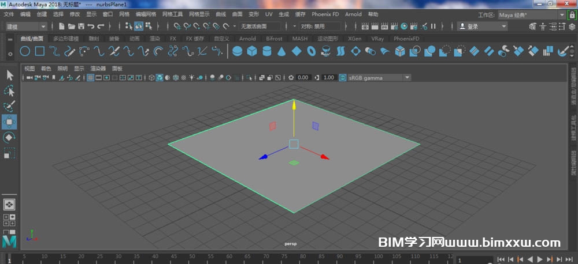The image size is (578, 264).
Task: Pick the Paint selection tool
Action: click(x=9, y=106)
